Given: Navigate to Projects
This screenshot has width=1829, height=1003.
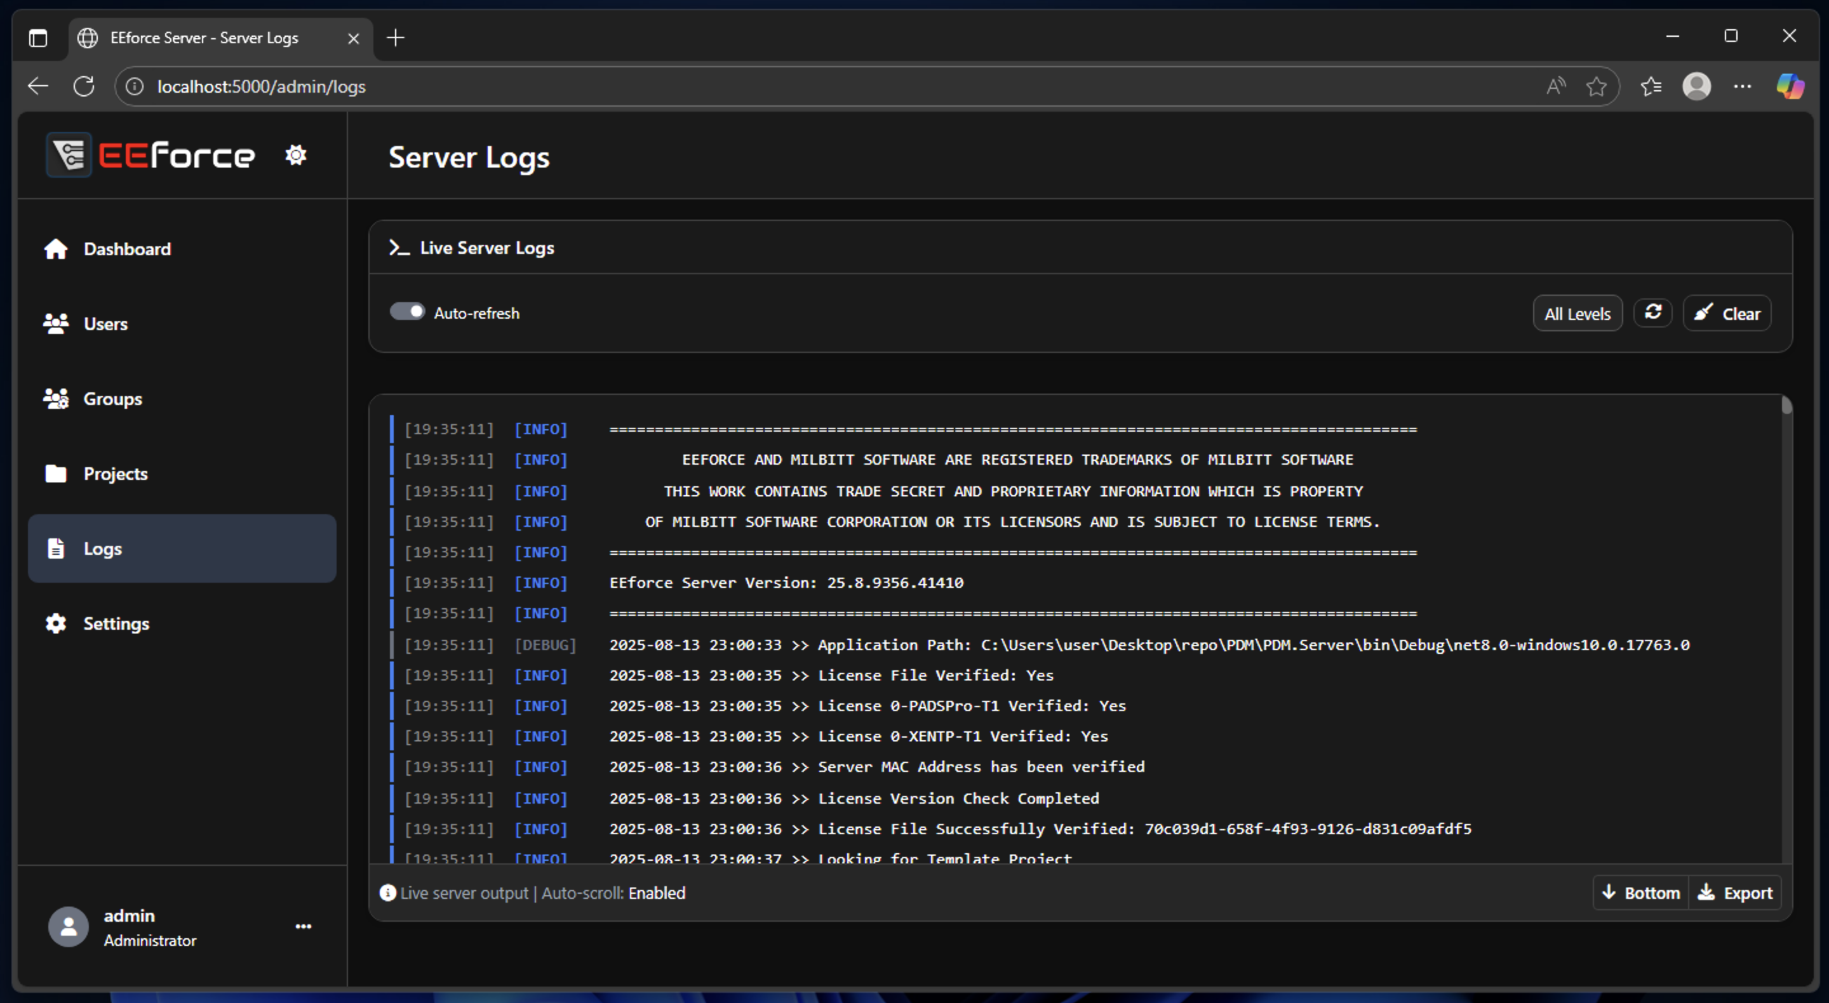Looking at the screenshot, I should pos(182,474).
